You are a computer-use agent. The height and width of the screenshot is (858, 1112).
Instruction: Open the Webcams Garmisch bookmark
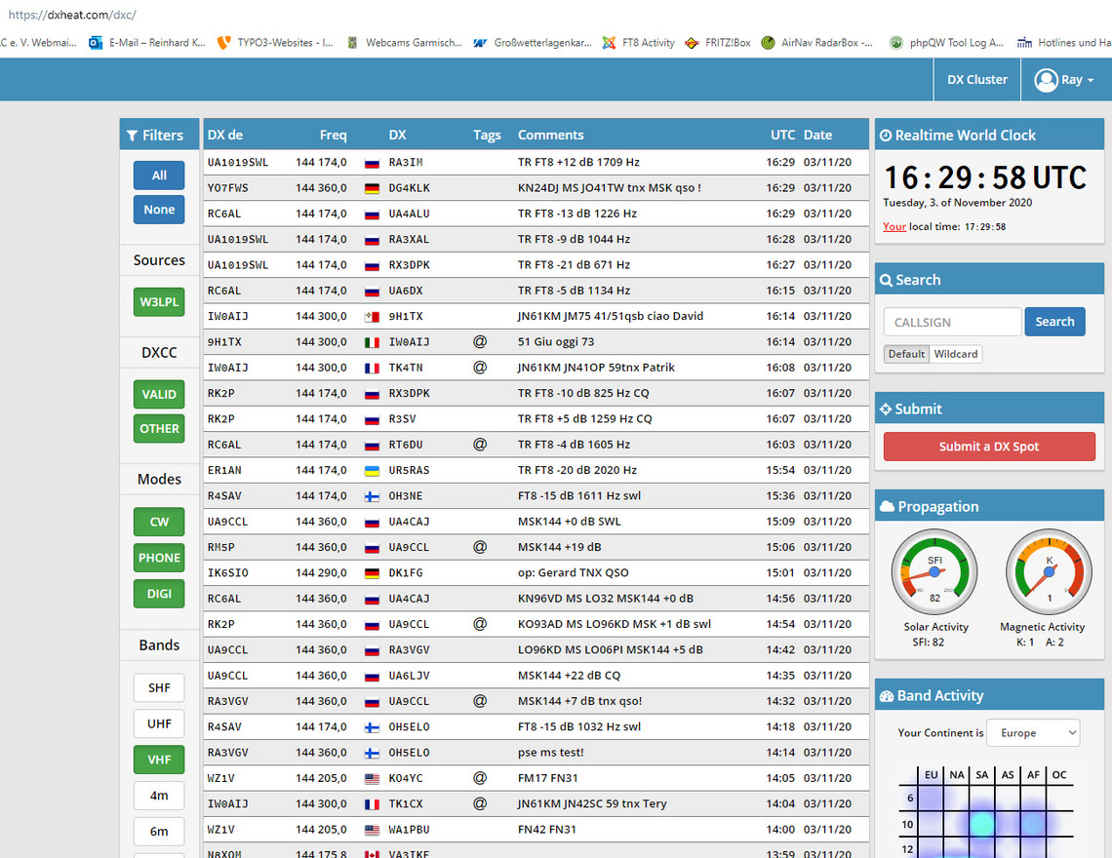point(404,43)
